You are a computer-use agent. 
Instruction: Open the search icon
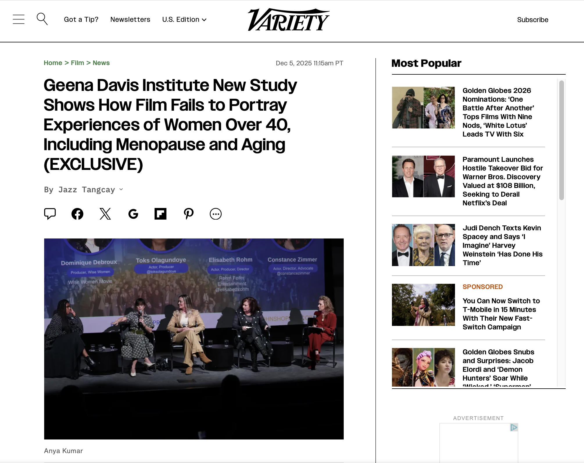coord(42,19)
